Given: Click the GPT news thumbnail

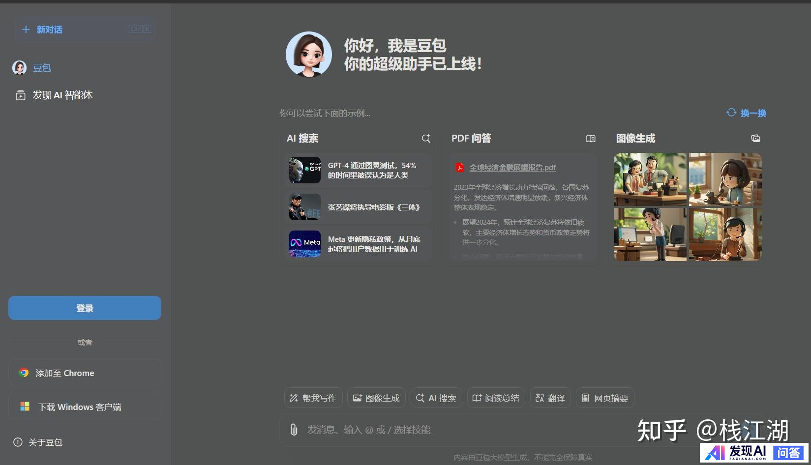Looking at the screenshot, I should (305, 170).
